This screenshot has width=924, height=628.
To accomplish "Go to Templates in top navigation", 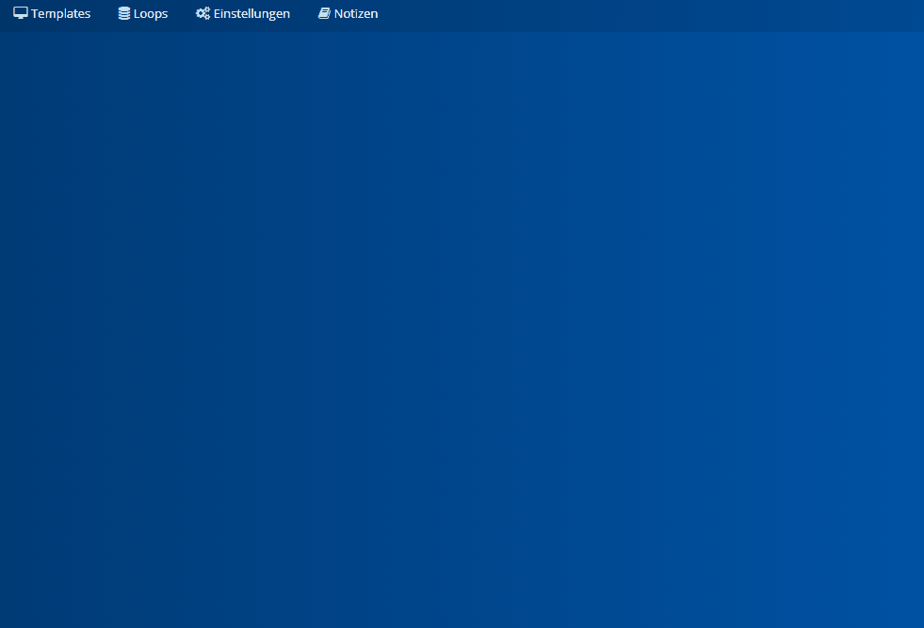I will click(x=52, y=14).
